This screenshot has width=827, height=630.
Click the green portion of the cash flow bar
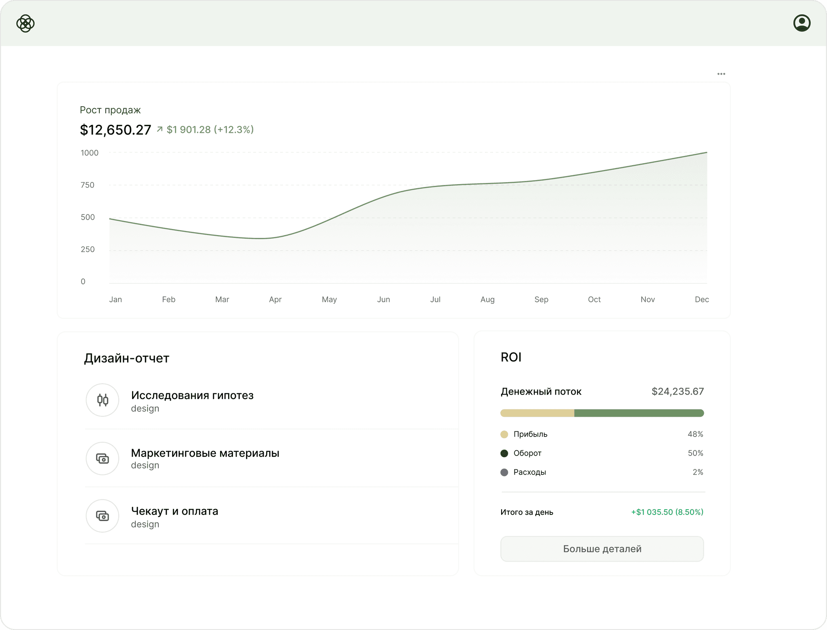(x=639, y=413)
